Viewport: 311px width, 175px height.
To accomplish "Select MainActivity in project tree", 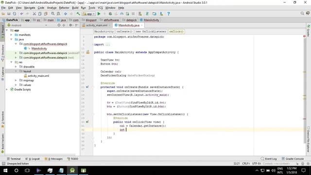I will [39, 49].
